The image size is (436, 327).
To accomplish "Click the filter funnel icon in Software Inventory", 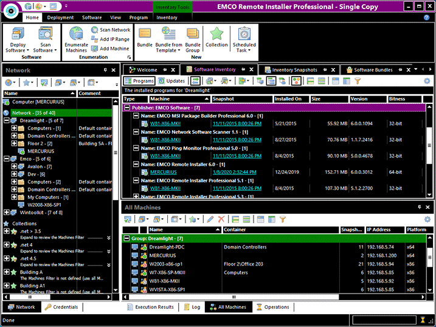I will pyautogui.click(x=357, y=81).
